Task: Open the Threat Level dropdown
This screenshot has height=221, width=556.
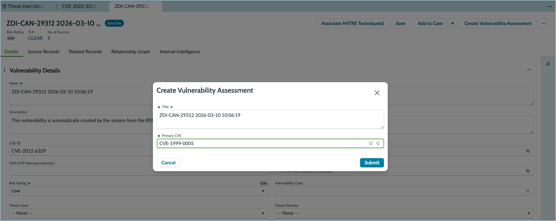Action: [x=138, y=213]
